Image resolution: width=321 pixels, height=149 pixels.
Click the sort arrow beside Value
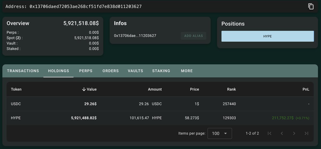[84, 89]
